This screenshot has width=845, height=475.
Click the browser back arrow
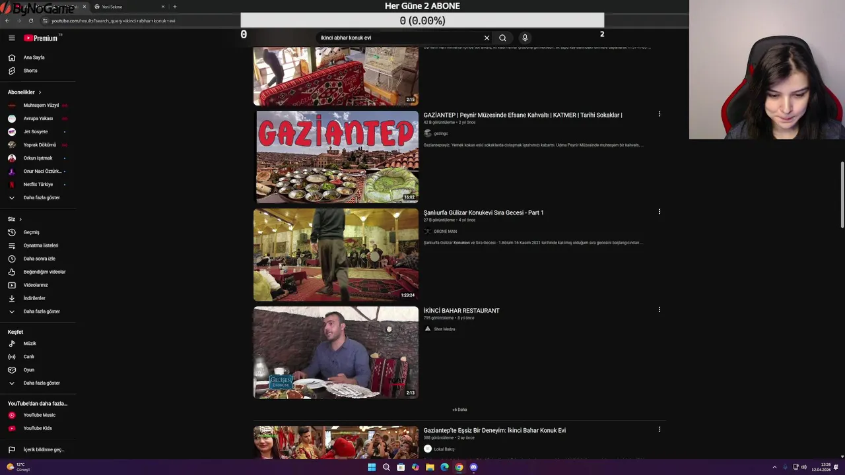coord(7,20)
